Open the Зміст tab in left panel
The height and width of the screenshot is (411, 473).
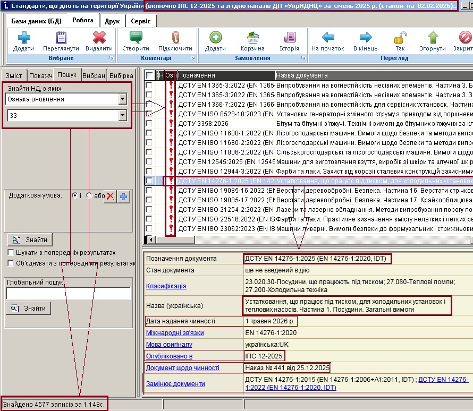coord(14,75)
